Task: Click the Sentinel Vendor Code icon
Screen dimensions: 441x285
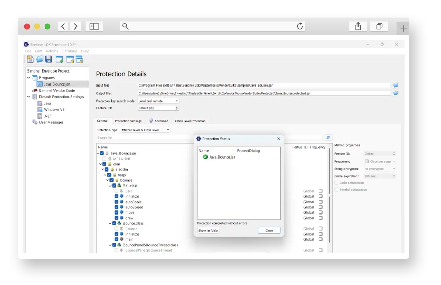Action: 35,90
